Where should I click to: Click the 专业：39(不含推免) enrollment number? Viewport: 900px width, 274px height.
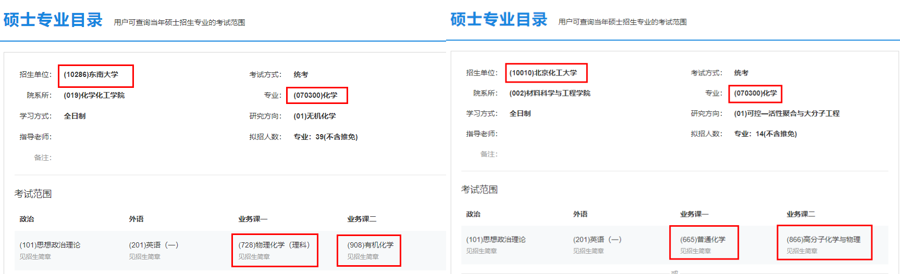tap(326, 137)
